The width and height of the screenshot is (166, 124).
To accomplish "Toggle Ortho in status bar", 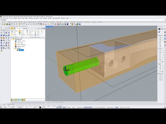I will tap(64, 107).
